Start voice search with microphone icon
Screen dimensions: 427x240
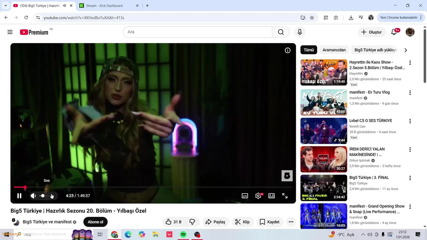click(x=300, y=32)
